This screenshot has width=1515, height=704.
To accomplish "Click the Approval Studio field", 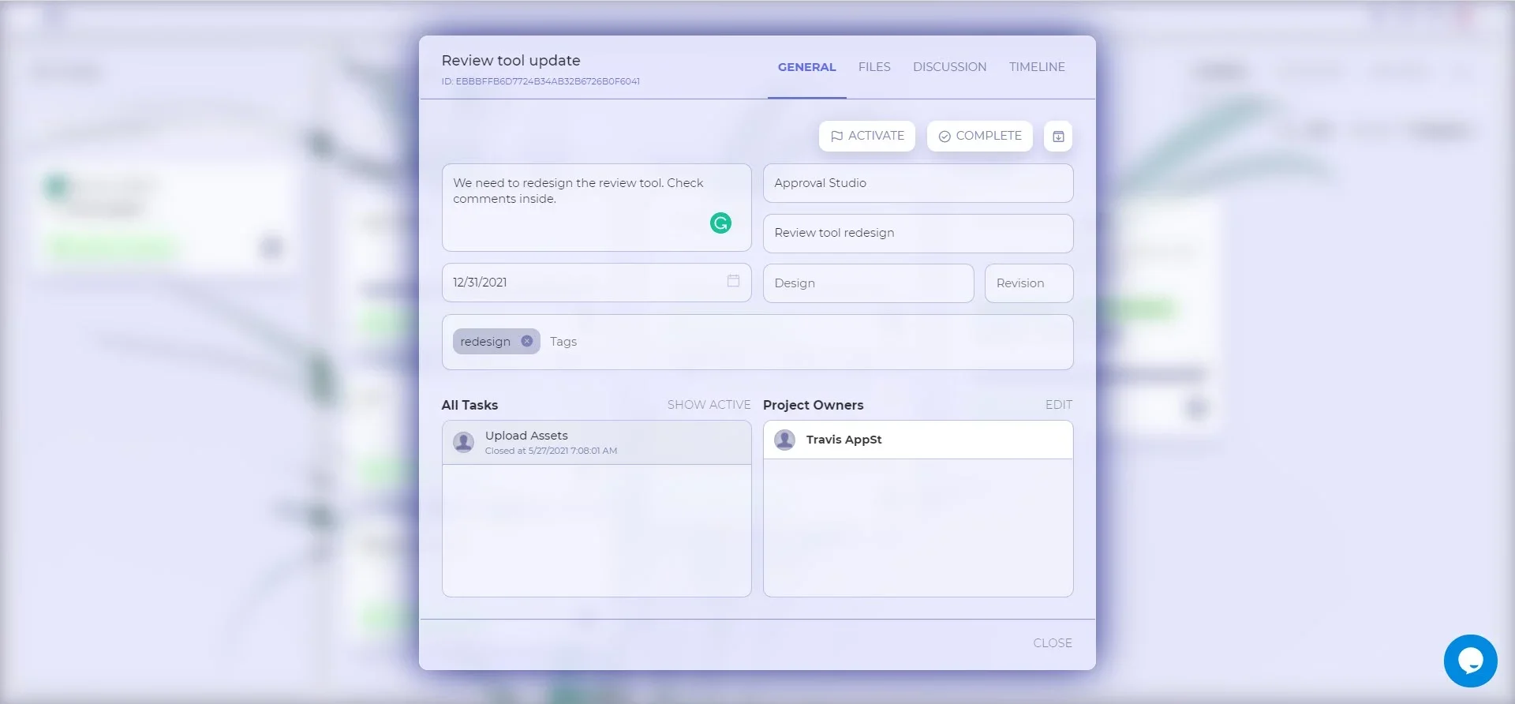I will [918, 183].
